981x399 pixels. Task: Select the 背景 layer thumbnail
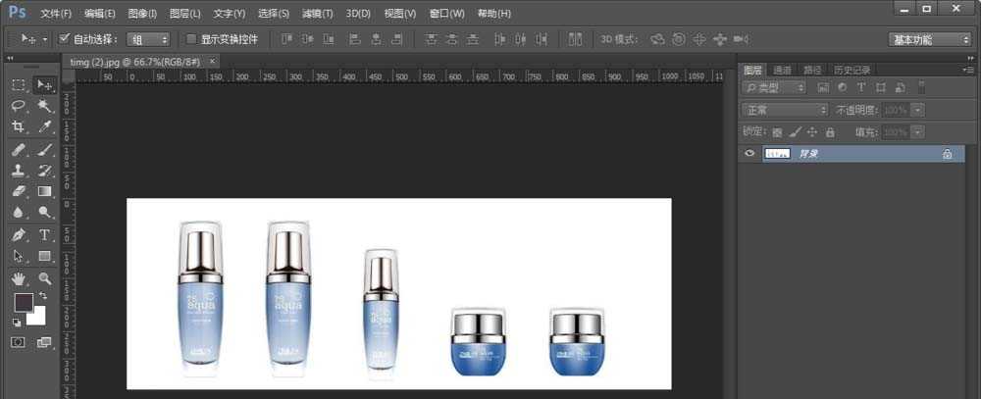pyautogui.click(x=777, y=154)
